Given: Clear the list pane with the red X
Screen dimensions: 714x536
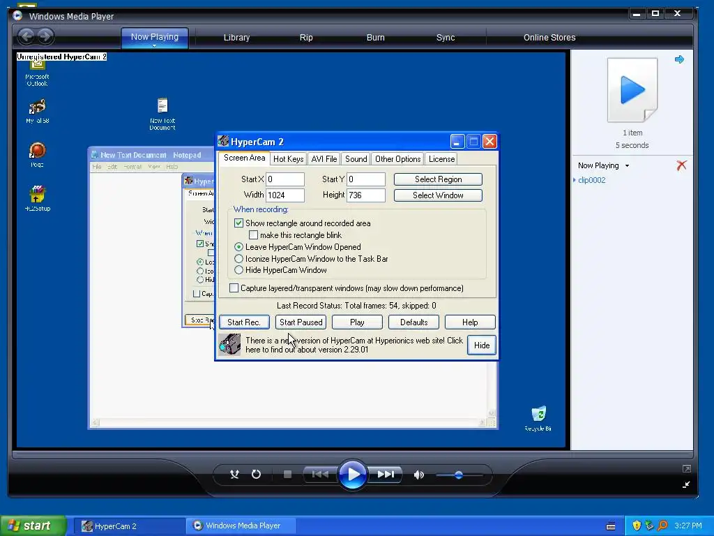Looking at the screenshot, I should point(681,165).
